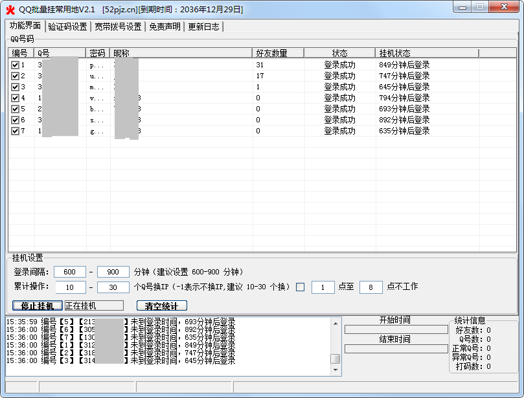This screenshot has height=398, width=524.
Task: Click the start hour field showing 1
Action: [323, 287]
